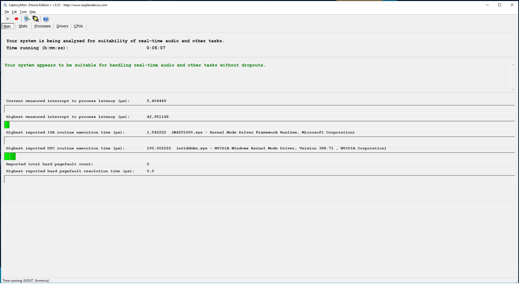Maximize the LatencyMon window
This screenshot has width=519, height=286.
500,5
